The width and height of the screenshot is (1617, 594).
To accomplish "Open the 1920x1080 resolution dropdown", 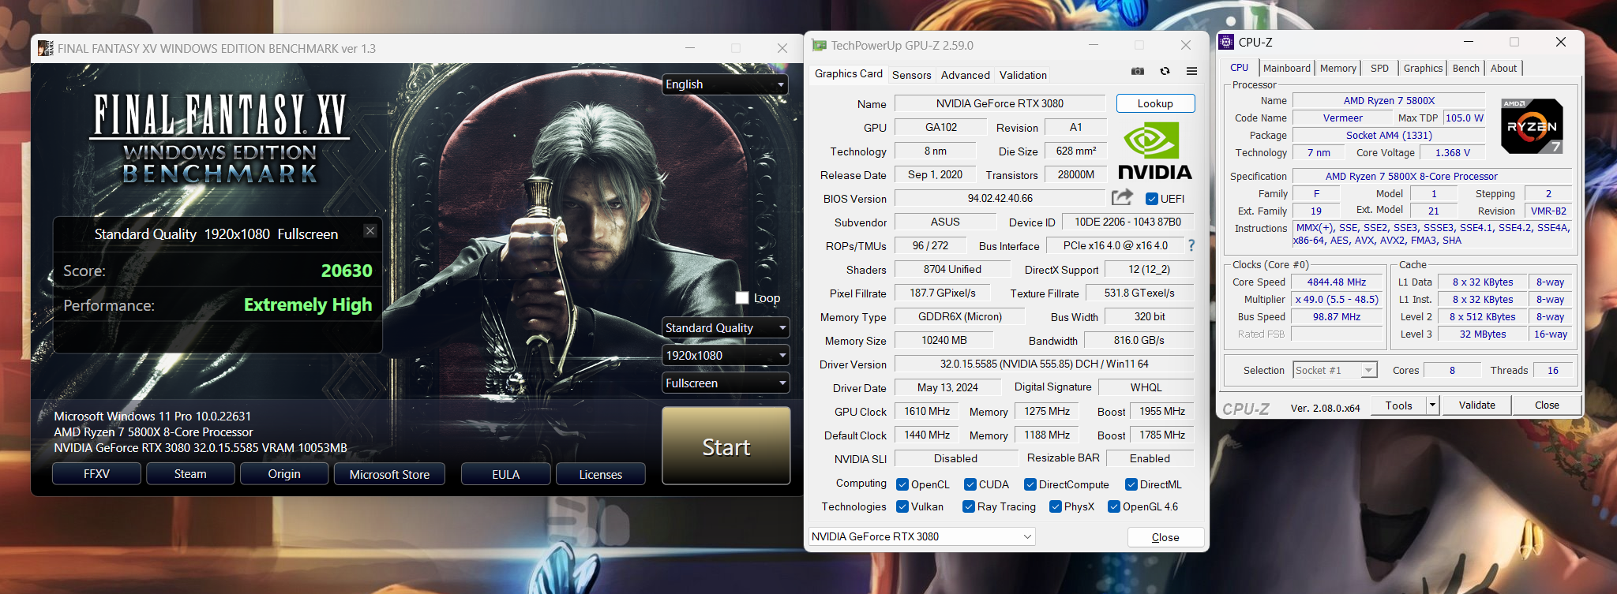I will coord(726,355).
